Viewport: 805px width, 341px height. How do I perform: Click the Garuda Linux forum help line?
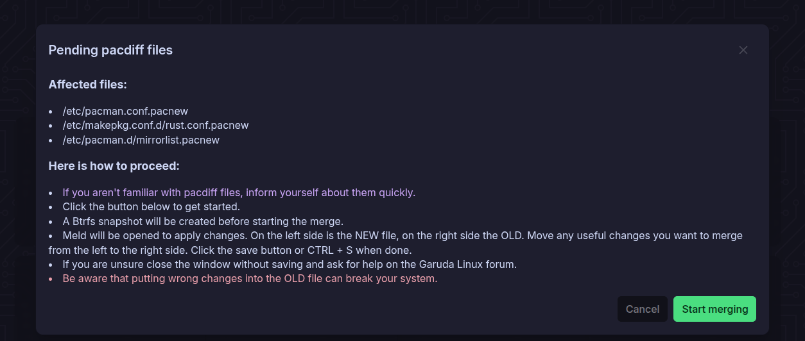(x=289, y=264)
